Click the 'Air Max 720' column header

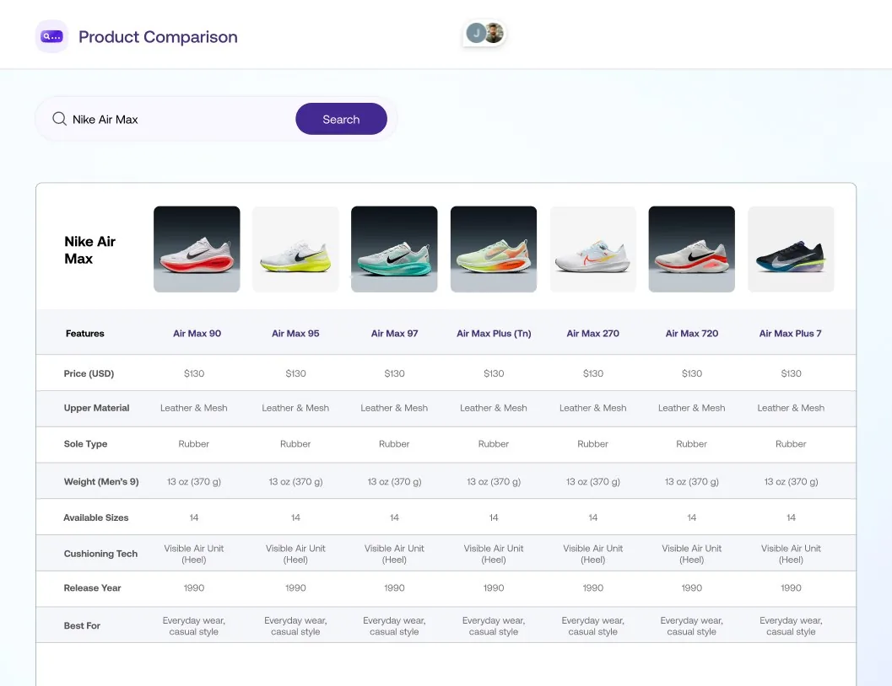click(692, 334)
